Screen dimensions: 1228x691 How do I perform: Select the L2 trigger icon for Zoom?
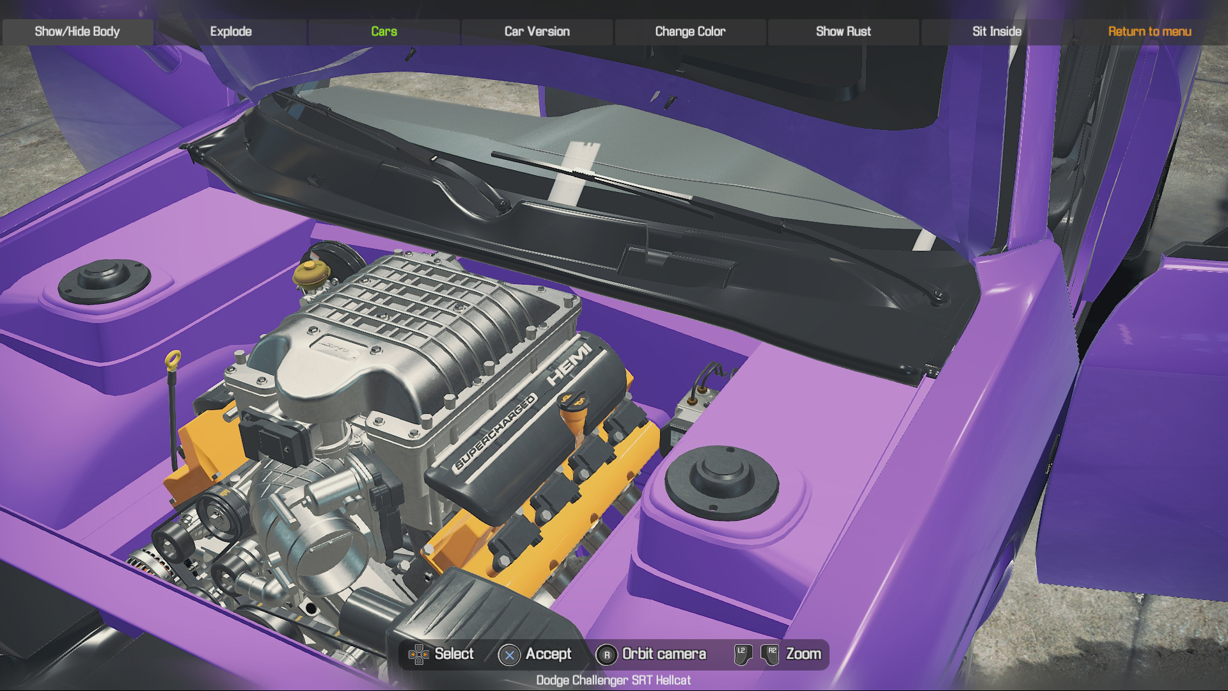(741, 654)
